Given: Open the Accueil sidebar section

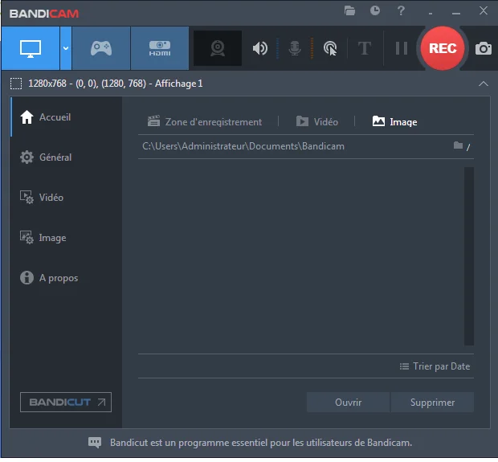Looking at the screenshot, I should click(x=66, y=117).
